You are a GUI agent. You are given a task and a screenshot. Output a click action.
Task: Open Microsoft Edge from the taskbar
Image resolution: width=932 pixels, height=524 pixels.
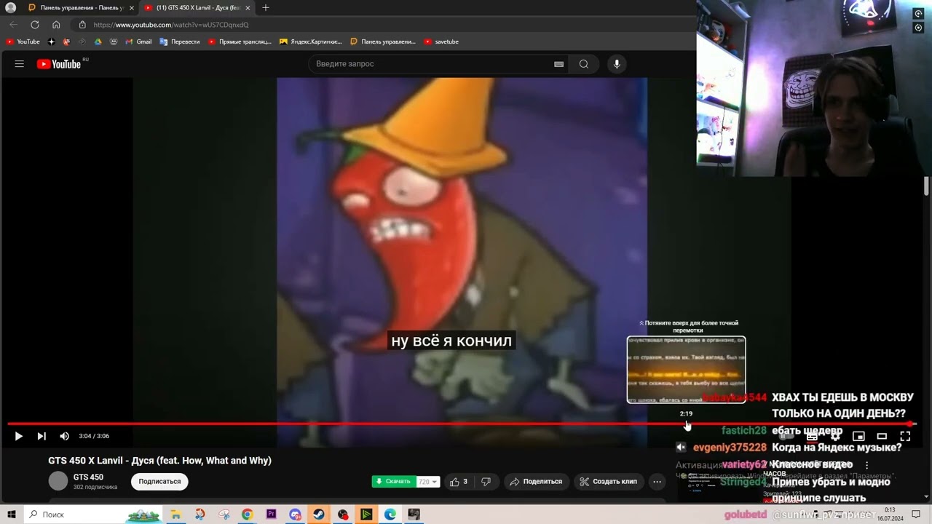tap(390, 515)
